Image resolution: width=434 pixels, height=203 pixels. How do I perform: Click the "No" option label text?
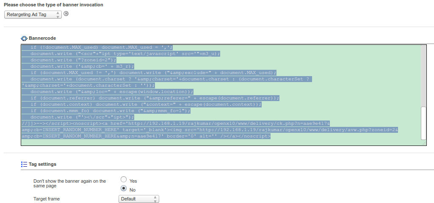133,190
